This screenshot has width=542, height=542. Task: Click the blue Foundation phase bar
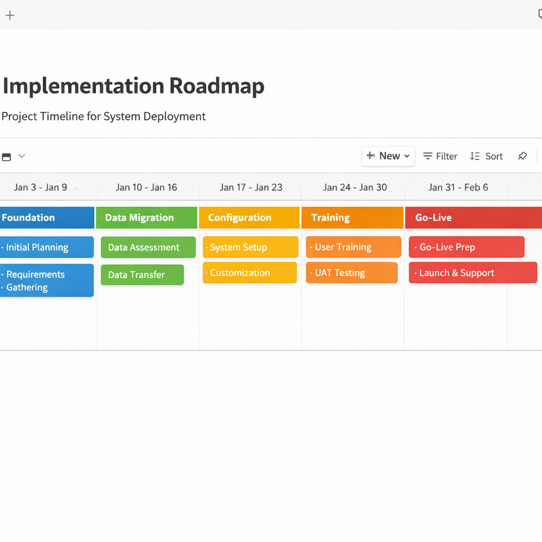pyautogui.click(x=47, y=218)
